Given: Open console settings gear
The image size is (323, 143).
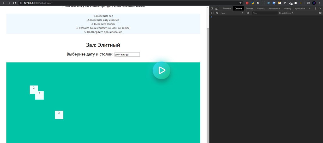Looking at the screenshot, I should [320, 13].
